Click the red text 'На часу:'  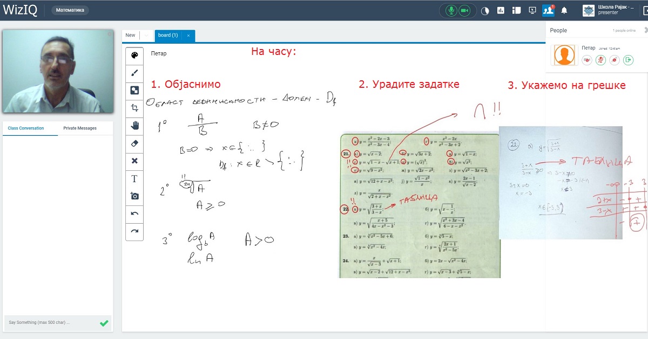pos(274,52)
